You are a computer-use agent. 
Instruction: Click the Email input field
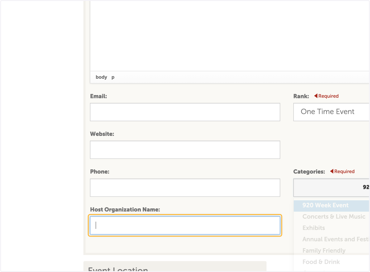point(185,112)
